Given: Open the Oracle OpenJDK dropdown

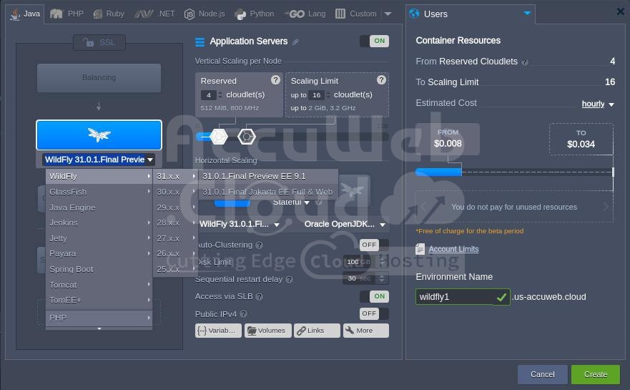Looking at the screenshot, I should (345, 225).
